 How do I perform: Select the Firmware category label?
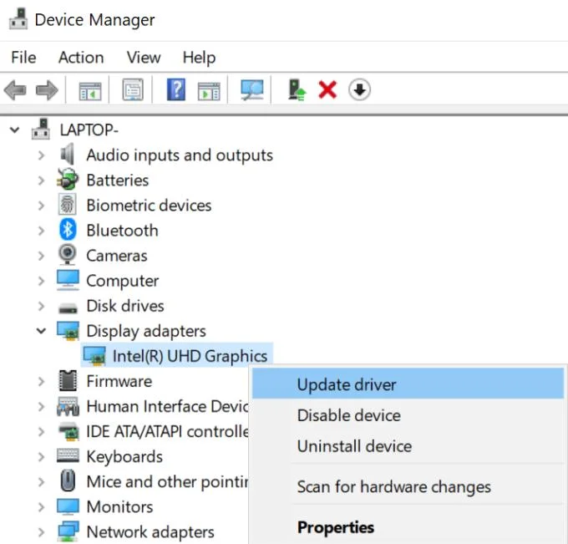(x=119, y=381)
